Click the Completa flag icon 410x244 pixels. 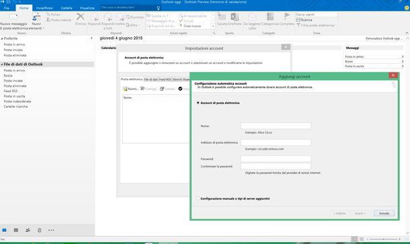(287, 17)
